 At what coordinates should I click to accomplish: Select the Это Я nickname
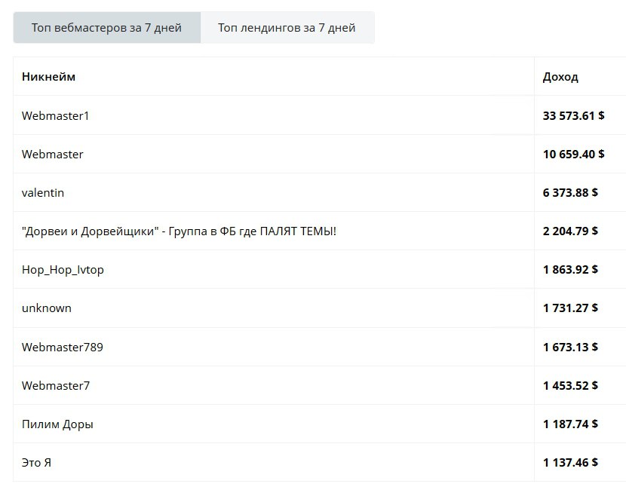(x=36, y=463)
